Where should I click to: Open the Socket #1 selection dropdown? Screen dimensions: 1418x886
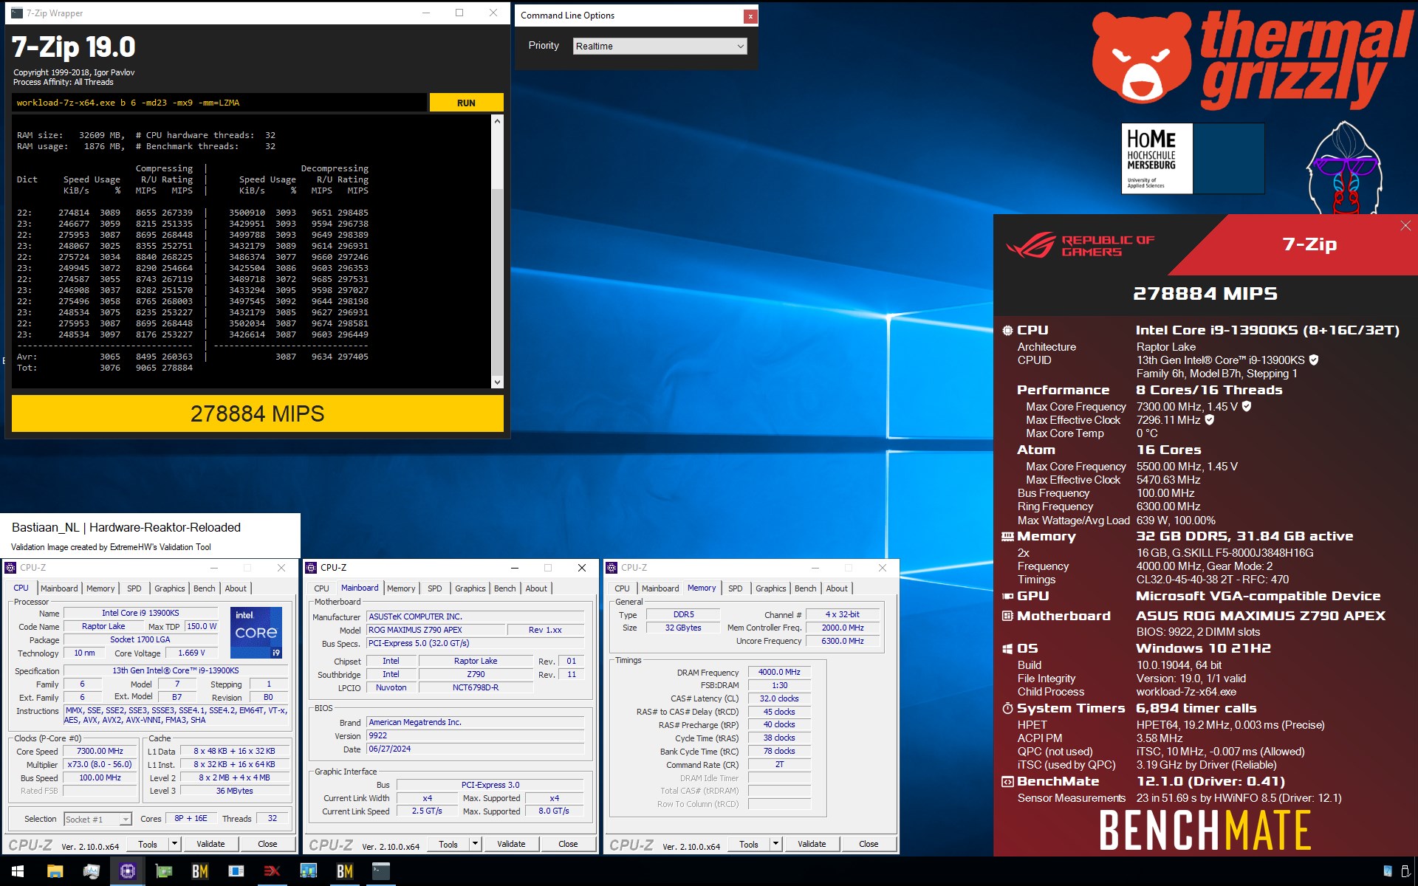pyautogui.click(x=97, y=819)
